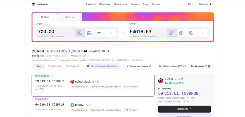Enable the Нет открытых споров filter
The height and width of the screenshot is (117, 245).
pyautogui.click(x=137, y=66)
